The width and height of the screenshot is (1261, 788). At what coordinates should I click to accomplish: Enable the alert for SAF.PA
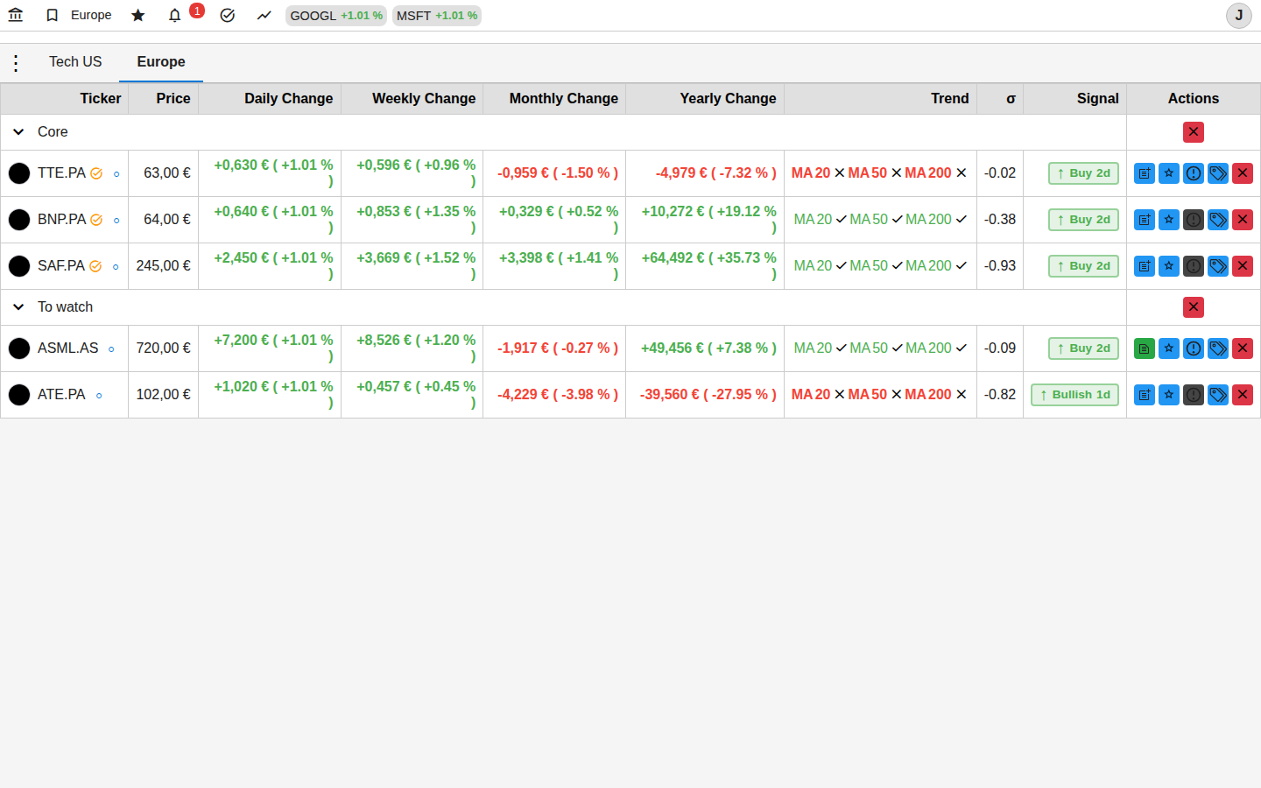click(x=1194, y=266)
